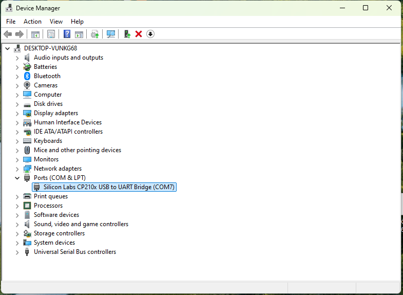
Task: Click Update device driver gear icon
Action: coord(95,34)
